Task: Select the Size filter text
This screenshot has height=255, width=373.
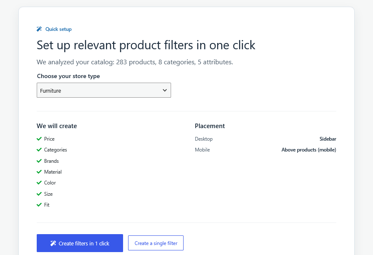Action: (48, 194)
